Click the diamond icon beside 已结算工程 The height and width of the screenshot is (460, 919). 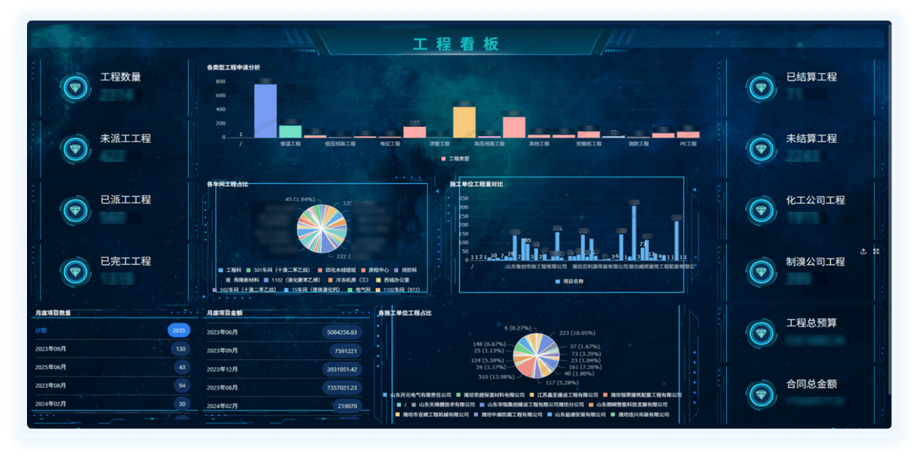(x=760, y=88)
